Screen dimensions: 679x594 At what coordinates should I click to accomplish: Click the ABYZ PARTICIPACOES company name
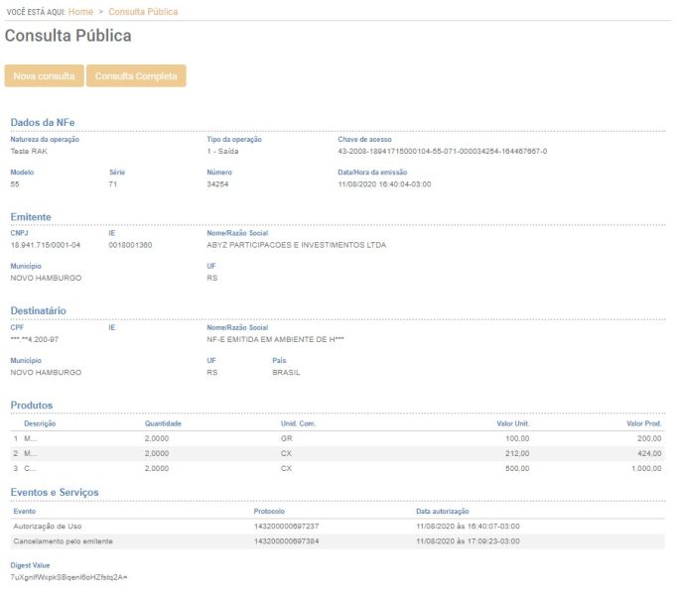click(x=296, y=245)
